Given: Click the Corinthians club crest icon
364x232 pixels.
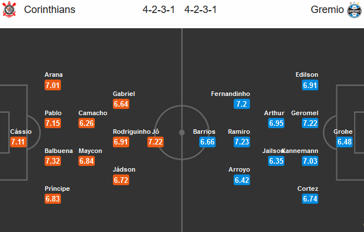Looking at the screenshot, I should point(9,10).
